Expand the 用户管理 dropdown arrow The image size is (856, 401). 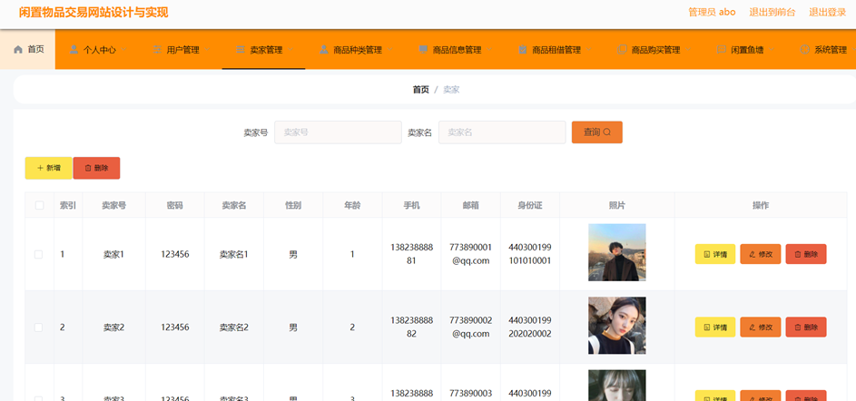coord(208,50)
